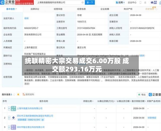This screenshot has width=161, height=131.
Task: Sort by 首次持股日期 column
Action: 146,101
